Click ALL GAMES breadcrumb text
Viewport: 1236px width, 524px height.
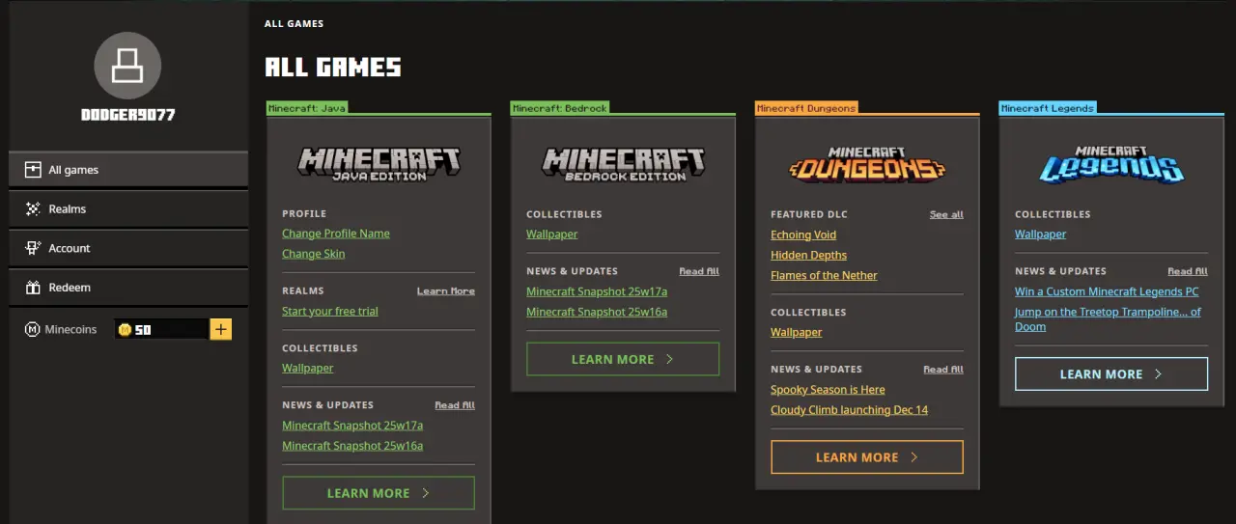[294, 23]
